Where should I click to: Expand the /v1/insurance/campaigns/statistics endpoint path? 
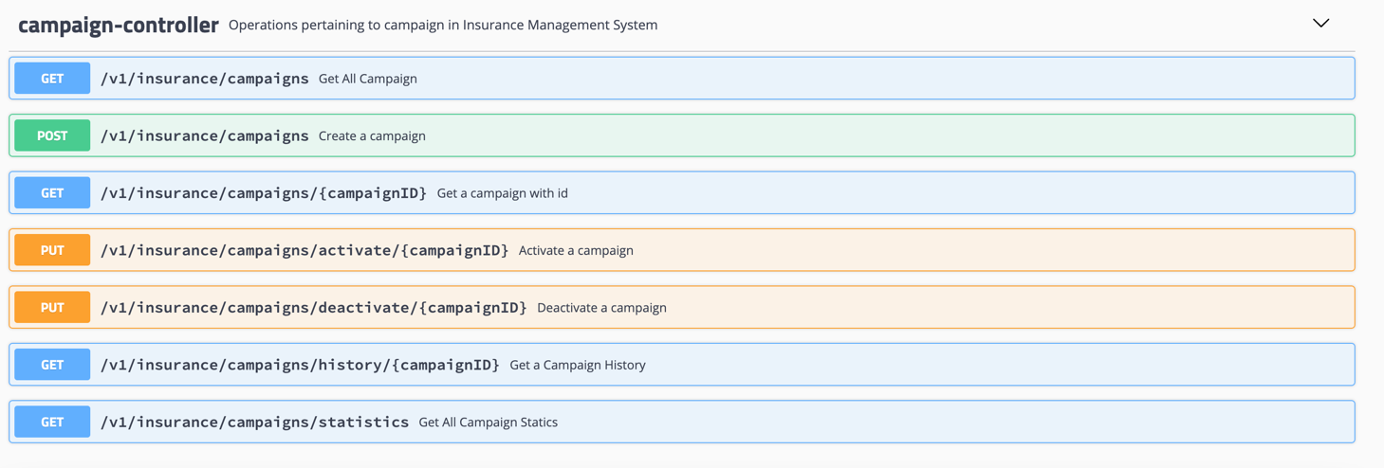click(x=254, y=422)
